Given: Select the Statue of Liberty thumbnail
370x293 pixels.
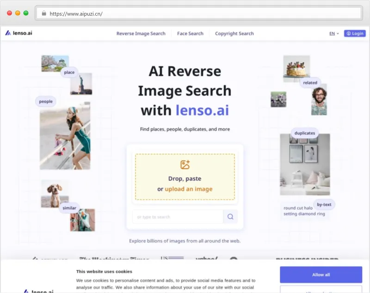Looking at the screenshot, I should click(81, 84).
